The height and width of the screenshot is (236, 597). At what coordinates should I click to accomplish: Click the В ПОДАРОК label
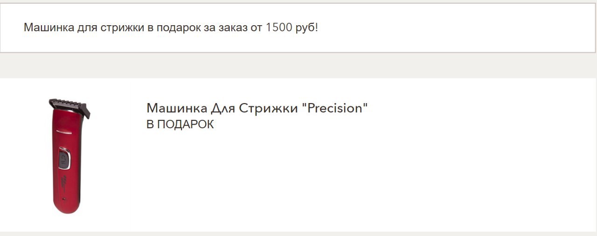pos(180,125)
